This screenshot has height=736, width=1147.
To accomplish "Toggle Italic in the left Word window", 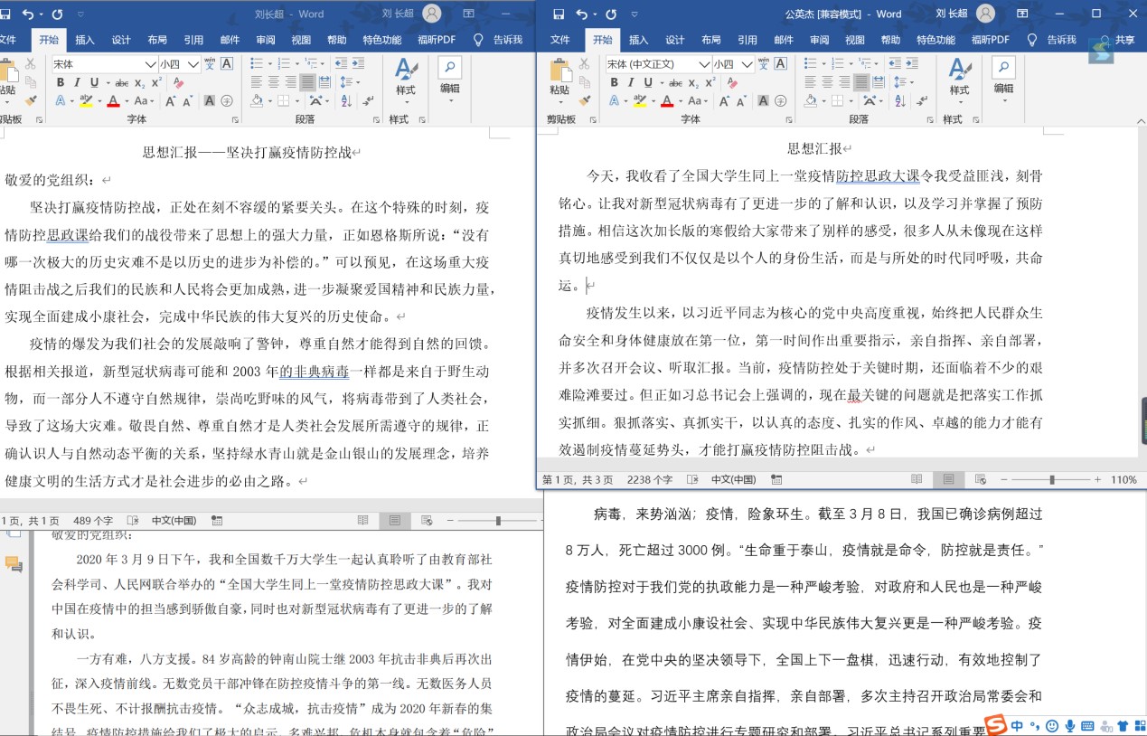I will click(x=77, y=82).
